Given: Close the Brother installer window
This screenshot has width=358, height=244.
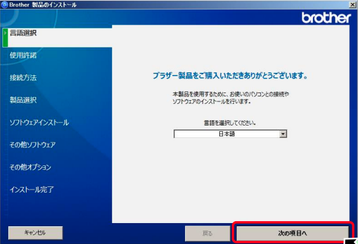Looking at the screenshot, I should tap(353, 5).
